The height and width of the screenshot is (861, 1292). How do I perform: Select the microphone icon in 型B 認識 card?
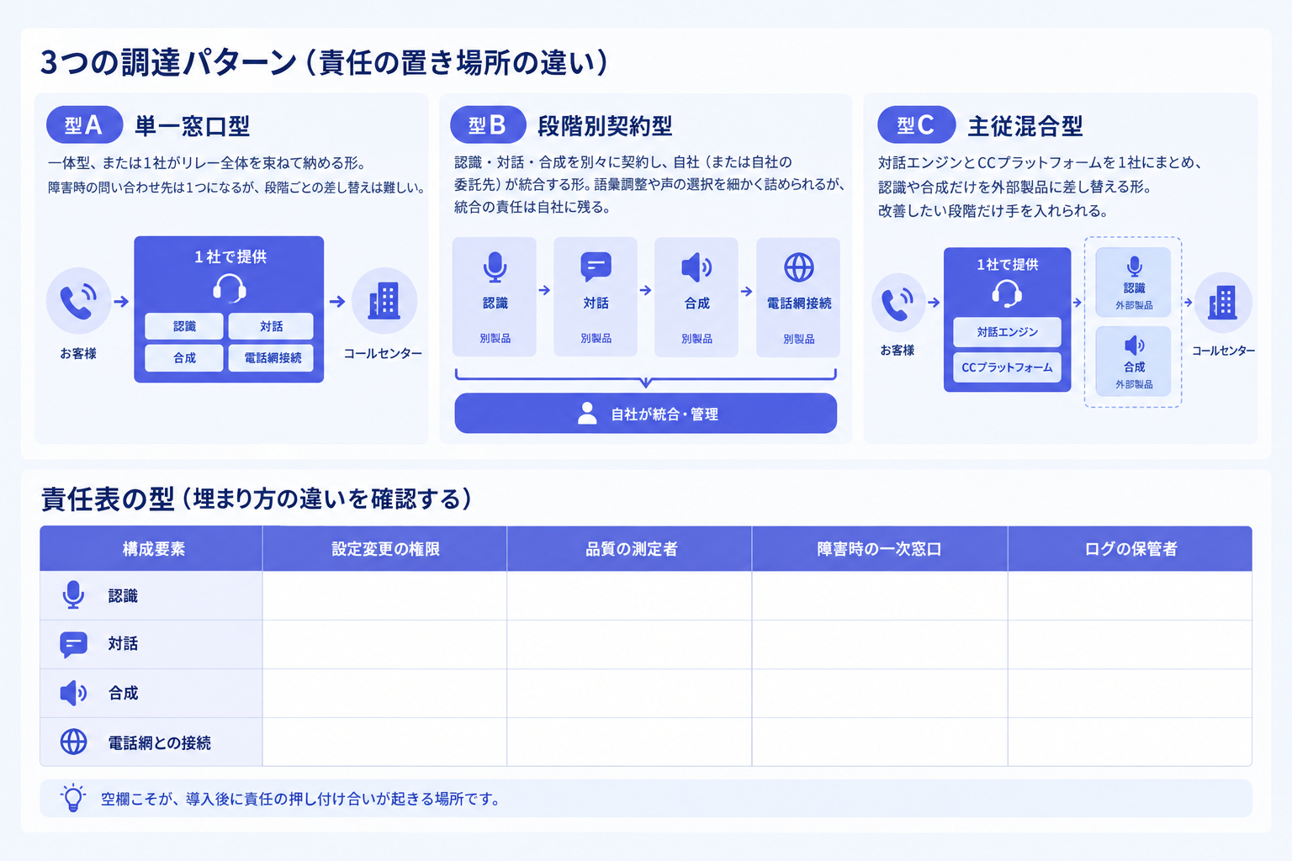coord(495,267)
